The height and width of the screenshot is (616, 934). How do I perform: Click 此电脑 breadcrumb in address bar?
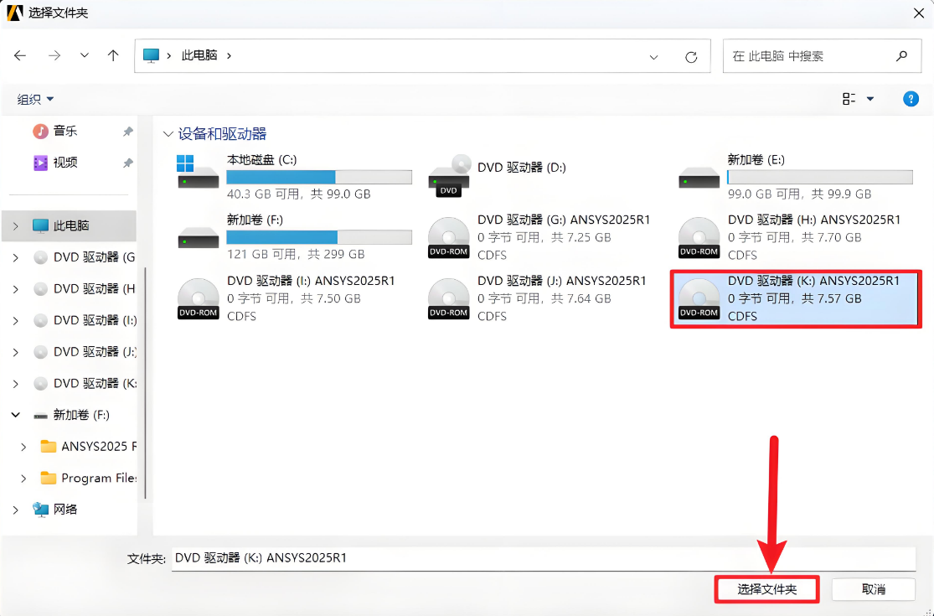click(x=199, y=55)
